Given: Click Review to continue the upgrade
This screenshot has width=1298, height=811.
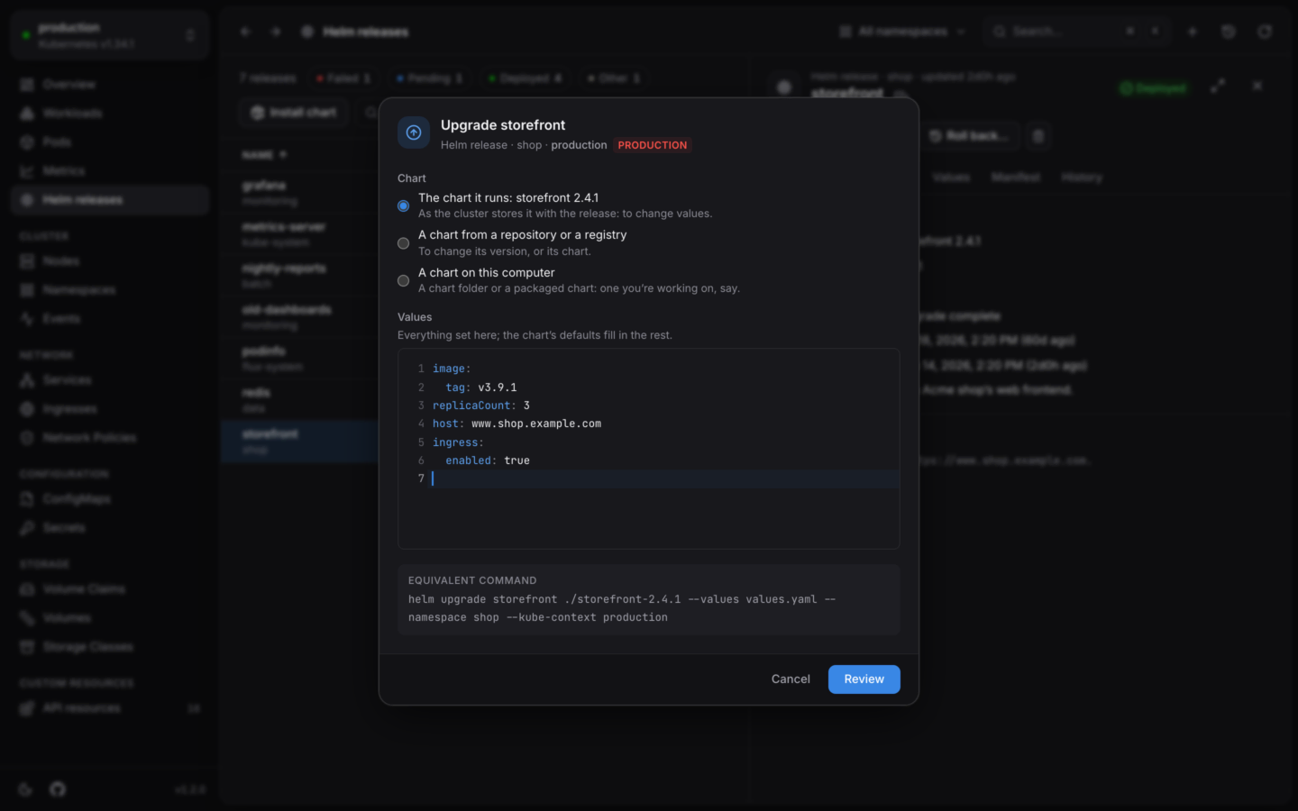Looking at the screenshot, I should point(864,679).
